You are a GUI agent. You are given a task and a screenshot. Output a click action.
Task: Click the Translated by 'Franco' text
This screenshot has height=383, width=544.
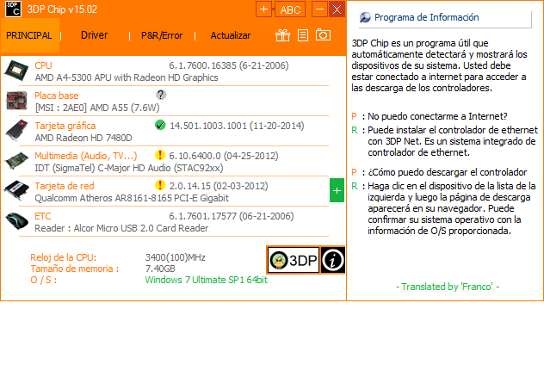tap(448, 287)
